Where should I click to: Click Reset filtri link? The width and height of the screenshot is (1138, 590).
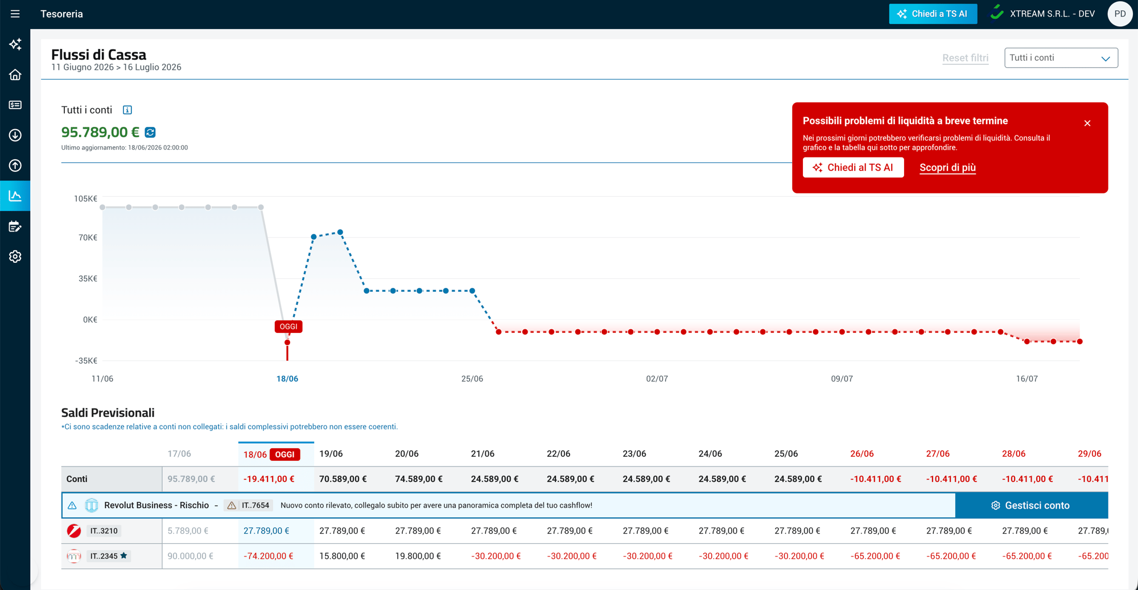tap(965, 58)
